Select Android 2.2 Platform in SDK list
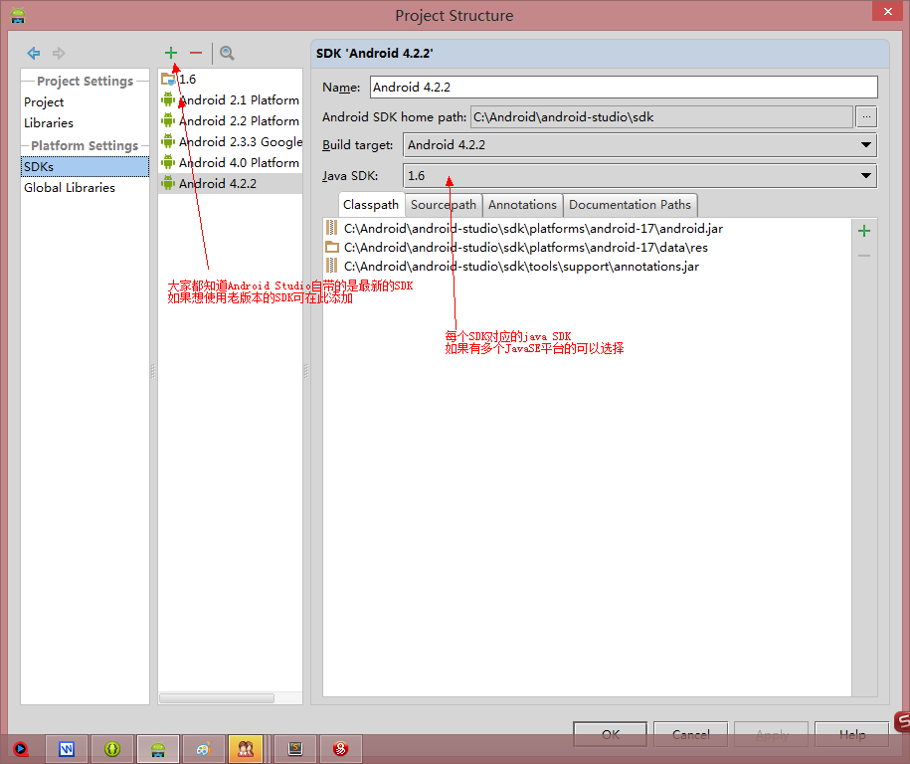The image size is (910, 764). point(230,120)
